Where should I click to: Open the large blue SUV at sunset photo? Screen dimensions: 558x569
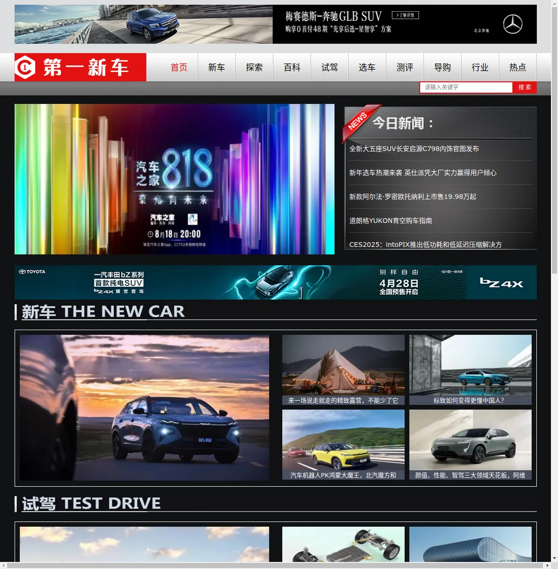144,408
